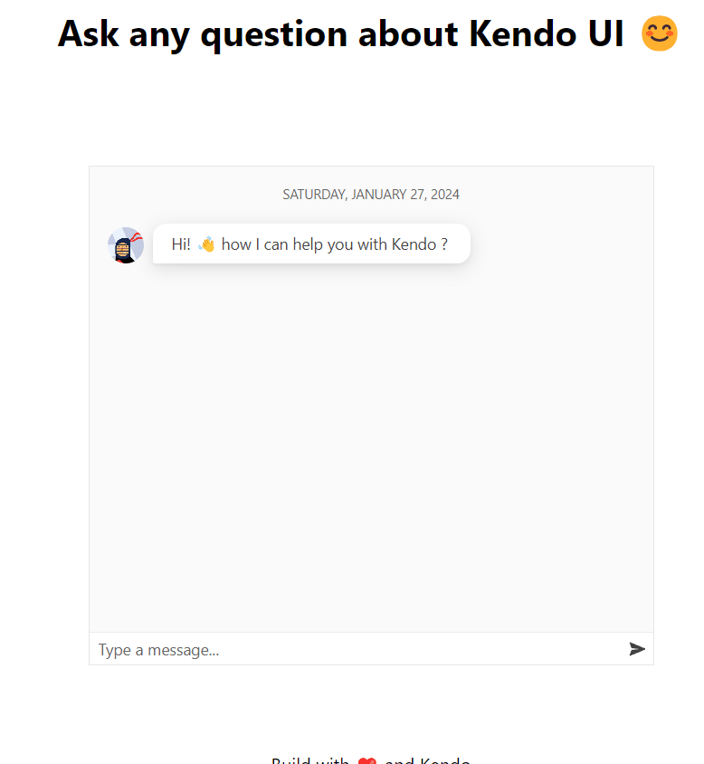Select the greeting bubble from the bot
Viewport: 704px width, 764px height.
pyautogui.click(x=311, y=244)
